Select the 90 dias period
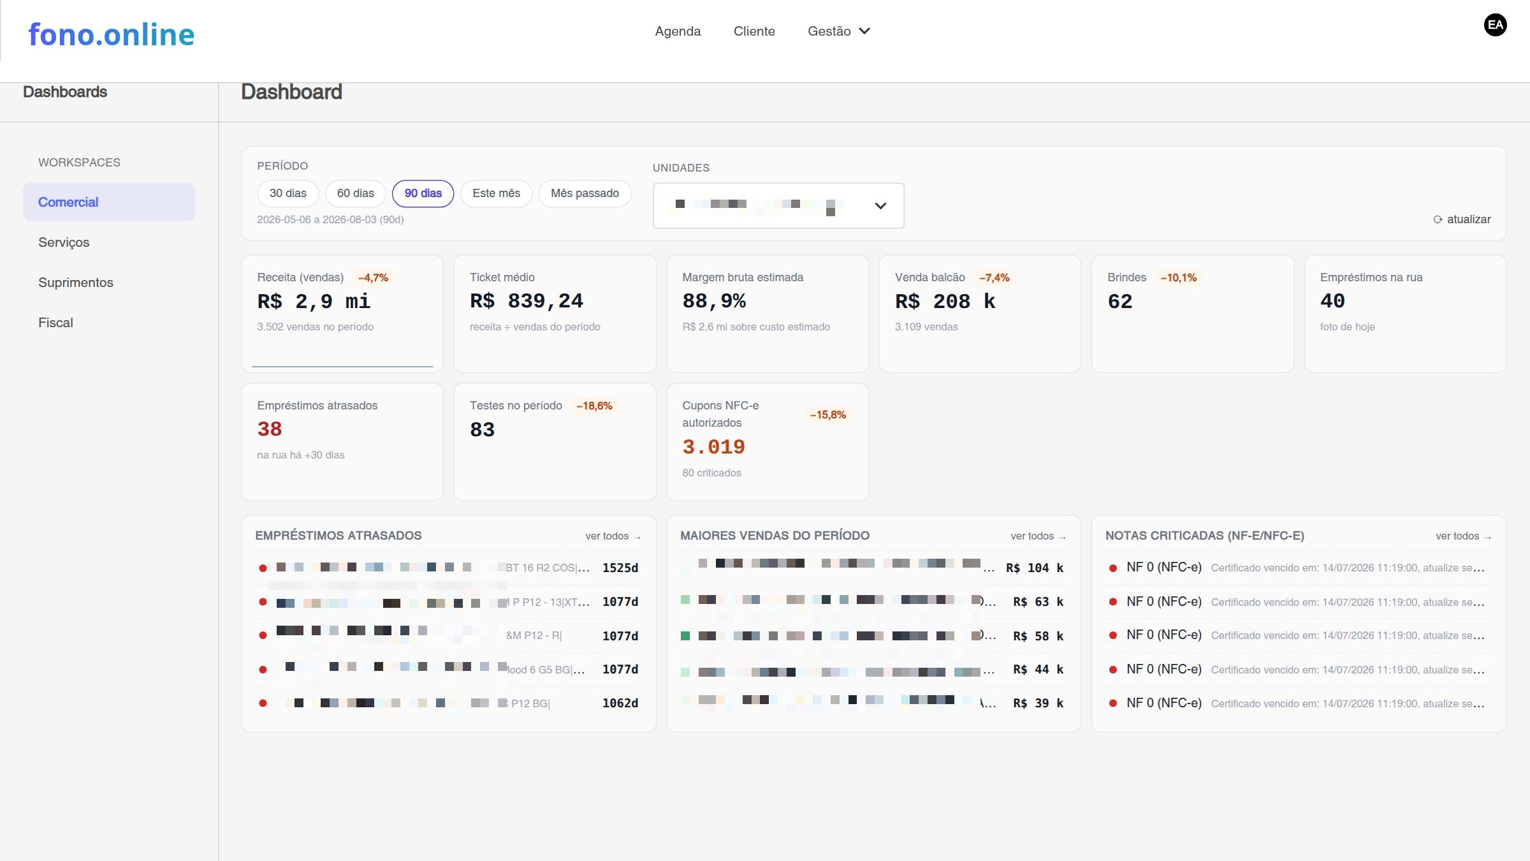 423,193
